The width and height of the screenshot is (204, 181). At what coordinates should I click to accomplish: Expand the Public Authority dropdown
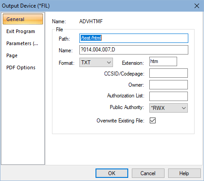169,108
